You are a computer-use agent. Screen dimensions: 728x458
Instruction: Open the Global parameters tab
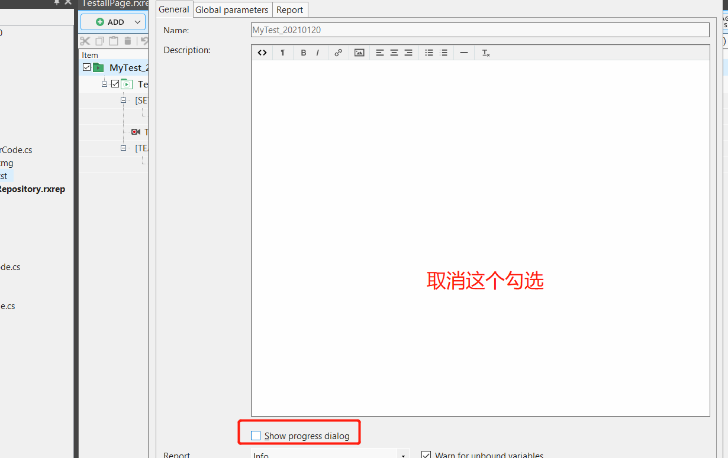[x=232, y=9]
